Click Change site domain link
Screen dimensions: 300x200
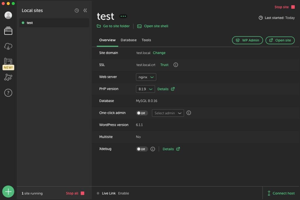[159, 53]
